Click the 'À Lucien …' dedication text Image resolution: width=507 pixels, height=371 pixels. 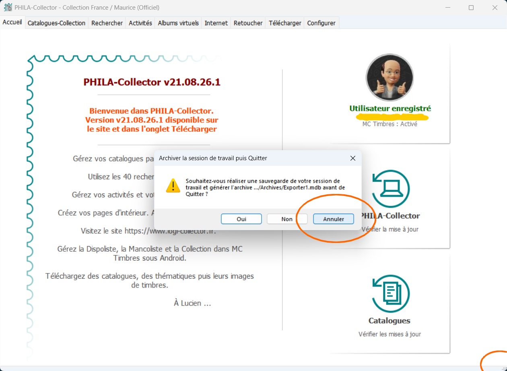click(x=192, y=303)
